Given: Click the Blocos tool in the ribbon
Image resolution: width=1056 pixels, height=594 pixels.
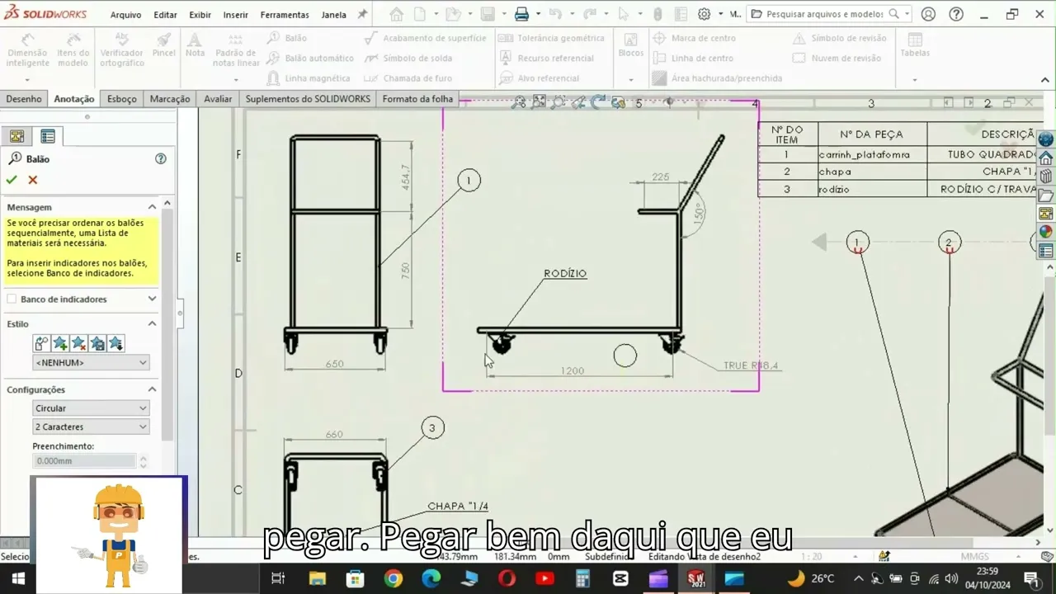Looking at the screenshot, I should [630, 46].
